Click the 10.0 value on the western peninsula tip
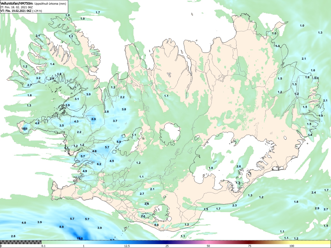This screenshot has width=331, height=248. point(24,129)
